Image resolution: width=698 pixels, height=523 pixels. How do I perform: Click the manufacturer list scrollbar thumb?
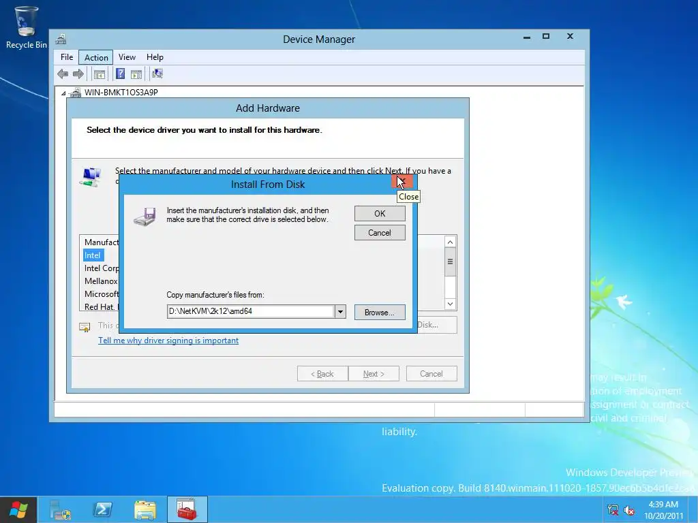(x=450, y=261)
